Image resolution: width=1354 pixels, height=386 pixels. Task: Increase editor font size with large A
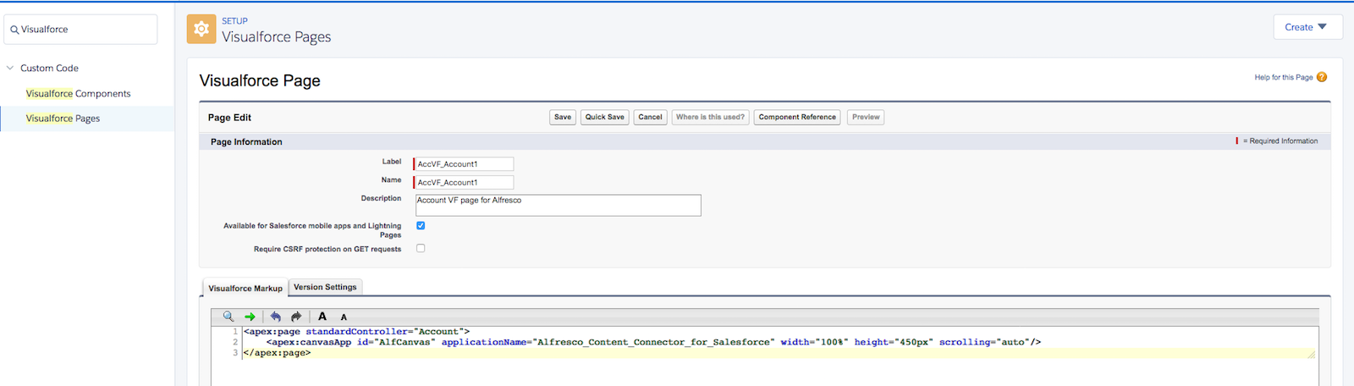pos(322,317)
